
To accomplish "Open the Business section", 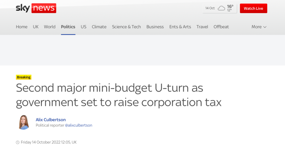I will coord(155,27).
